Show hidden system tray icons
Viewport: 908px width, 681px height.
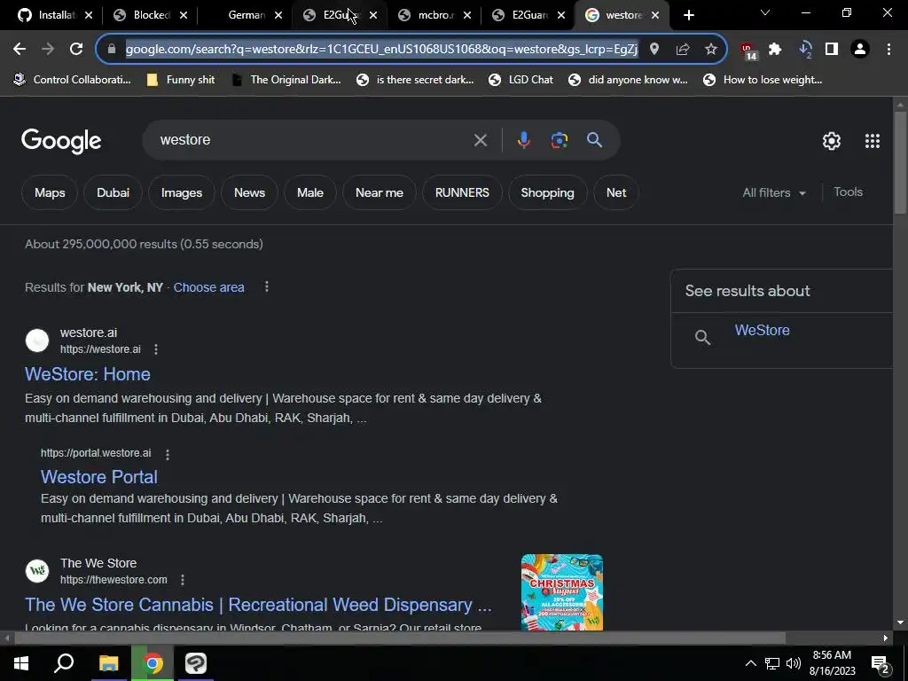coord(750,663)
